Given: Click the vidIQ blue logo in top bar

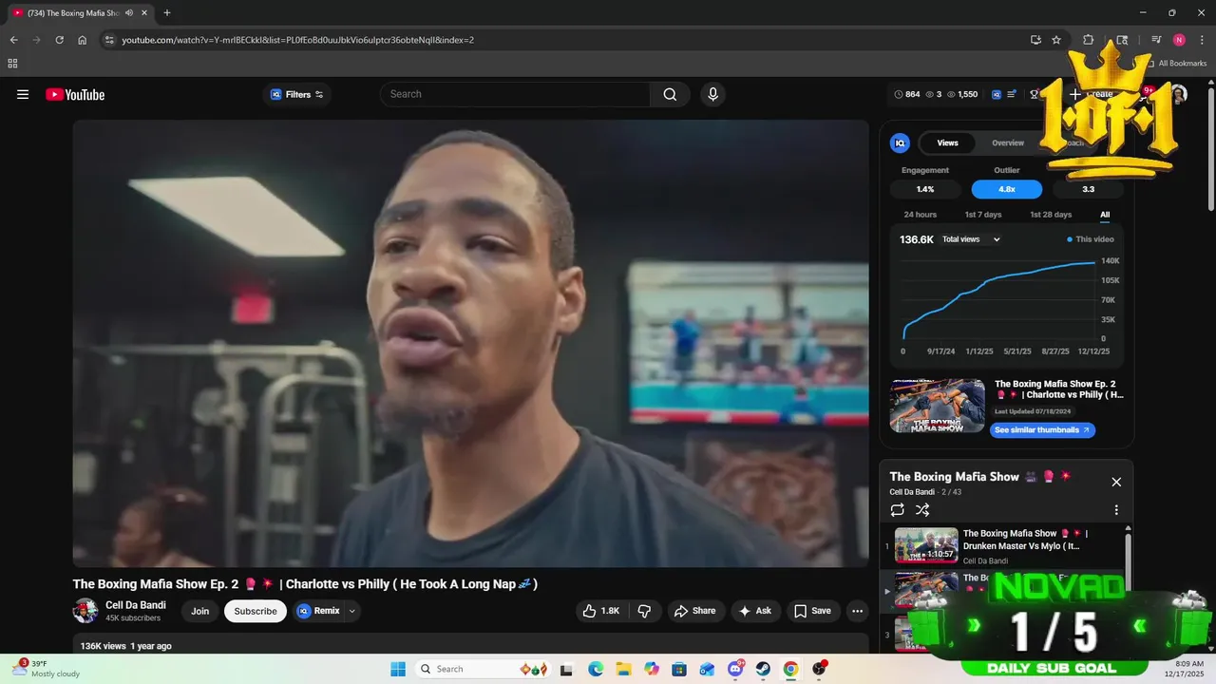Looking at the screenshot, I should (997, 94).
